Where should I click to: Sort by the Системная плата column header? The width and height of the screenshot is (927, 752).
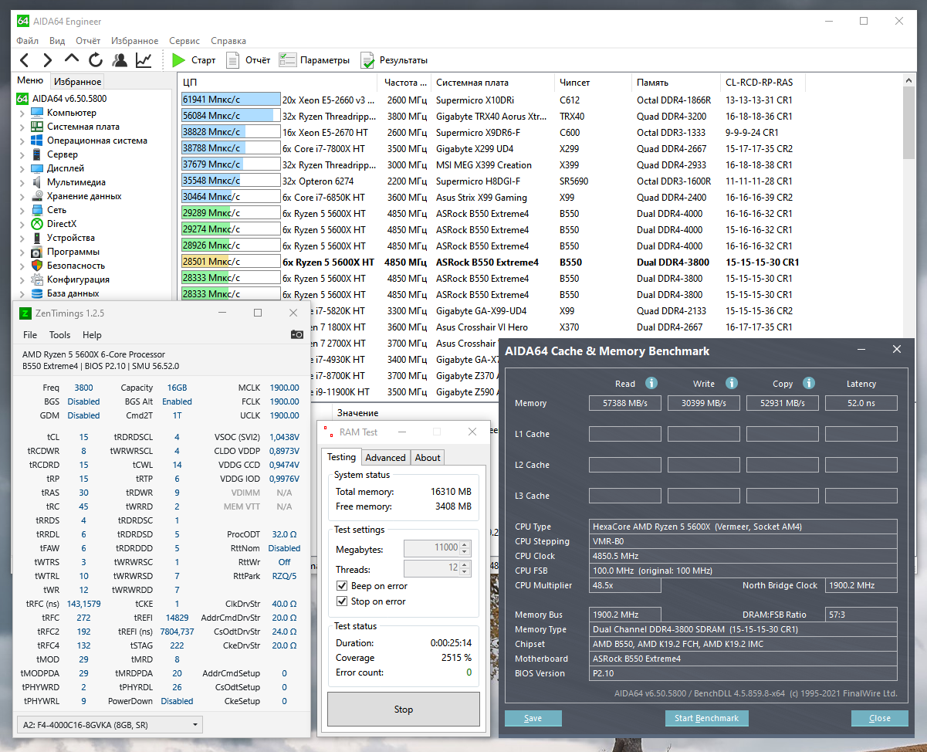(x=492, y=83)
